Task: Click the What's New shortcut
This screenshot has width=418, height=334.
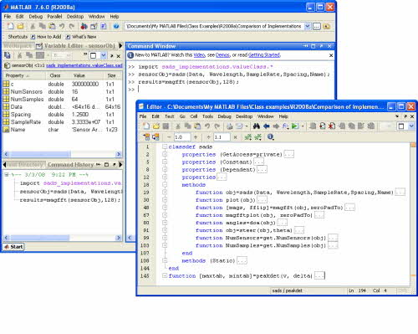Action: pyautogui.click(x=81, y=37)
